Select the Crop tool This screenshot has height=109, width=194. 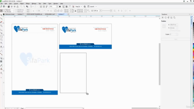(1, 22)
